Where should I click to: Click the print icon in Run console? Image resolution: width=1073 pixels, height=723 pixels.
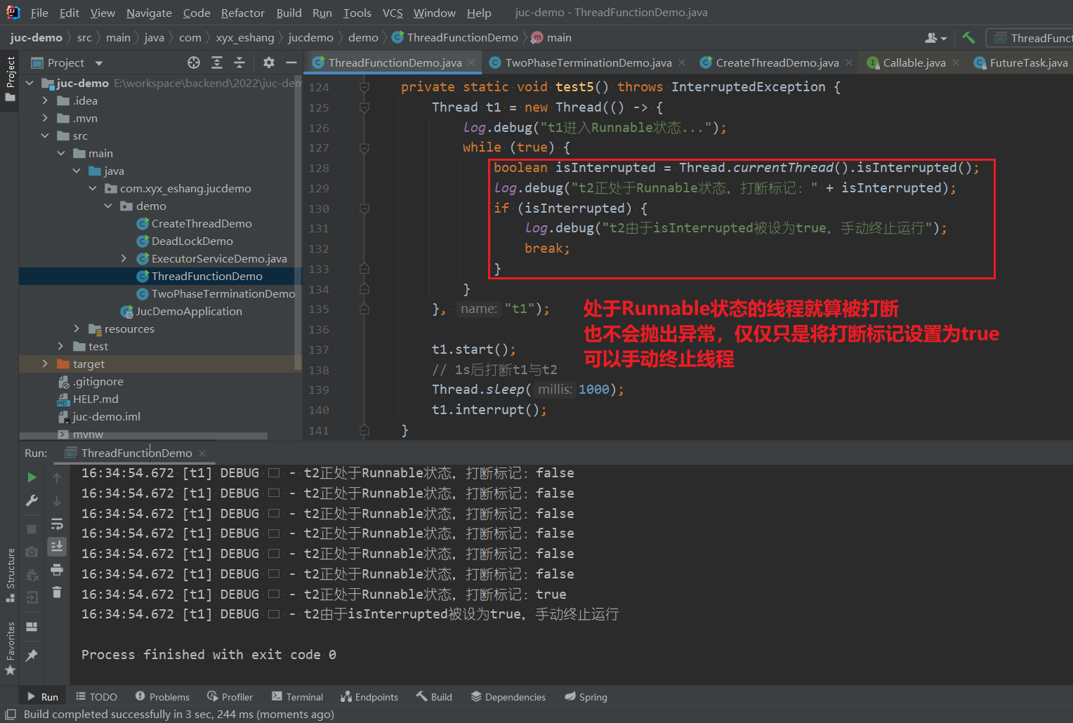57,569
